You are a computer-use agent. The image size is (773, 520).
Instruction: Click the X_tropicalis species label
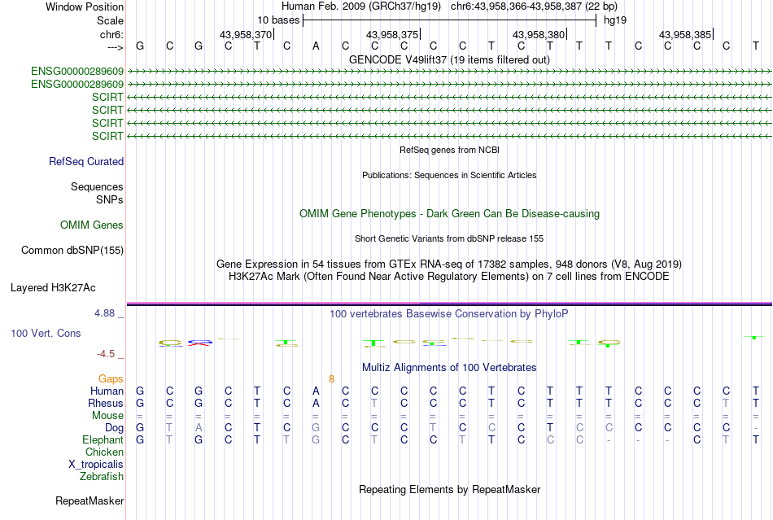pyautogui.click(x=96, y=465)
